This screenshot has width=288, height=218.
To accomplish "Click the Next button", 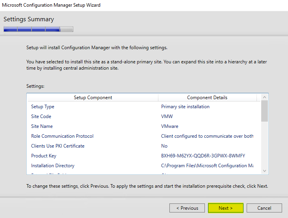I will pyautogui.click(x=225, y=208).
